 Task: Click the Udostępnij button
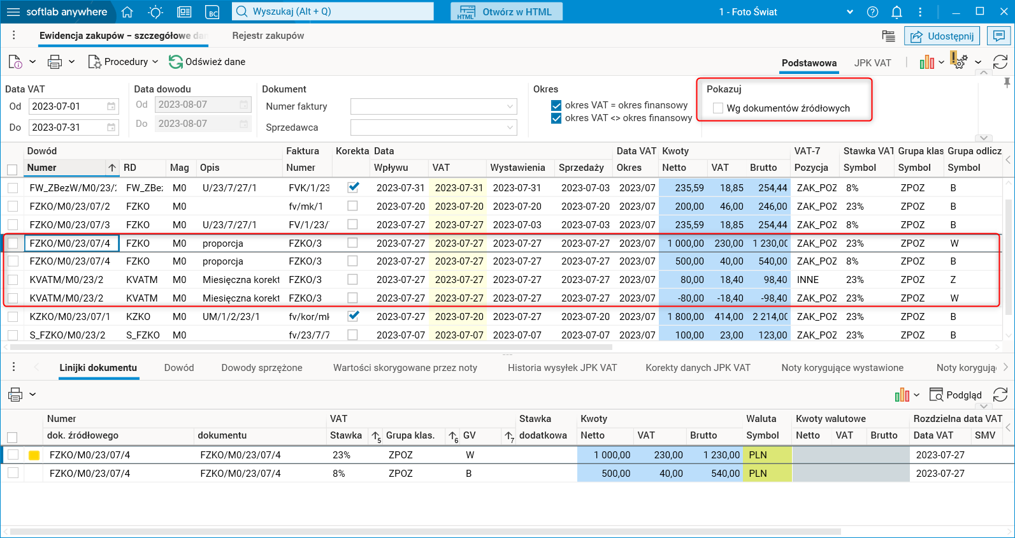pos(942,36)
